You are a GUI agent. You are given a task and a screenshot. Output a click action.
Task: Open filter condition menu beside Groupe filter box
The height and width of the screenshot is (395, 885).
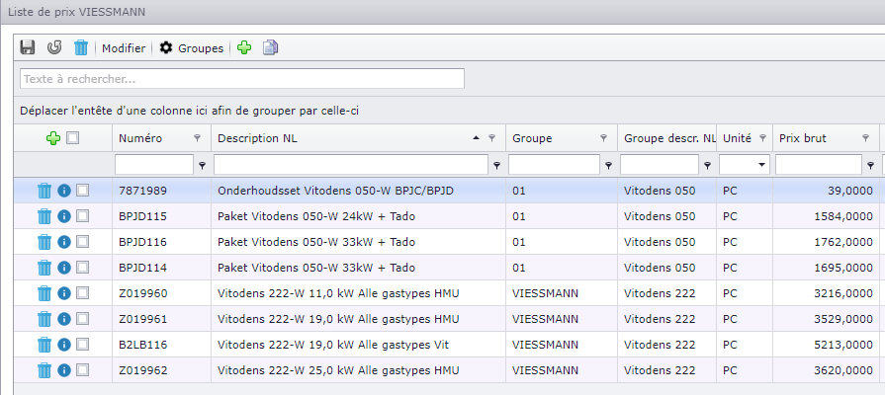pos(608,166)
